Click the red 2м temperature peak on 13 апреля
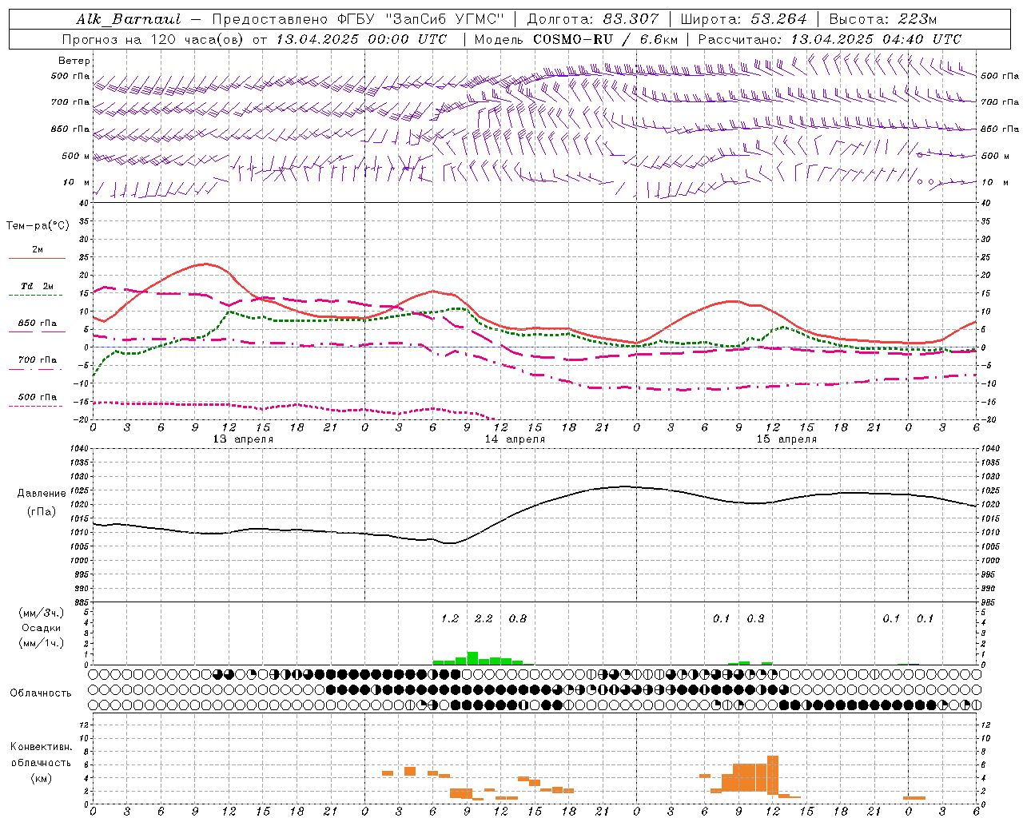This screenshot has height=818, width=1023. [x=206, y=264]
